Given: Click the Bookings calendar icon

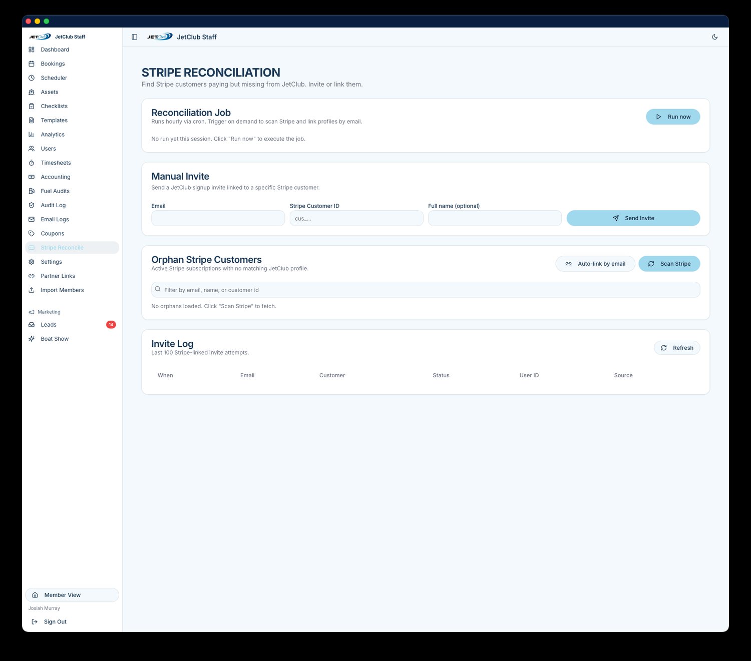Looking at the screenshot, I should 32,64.
